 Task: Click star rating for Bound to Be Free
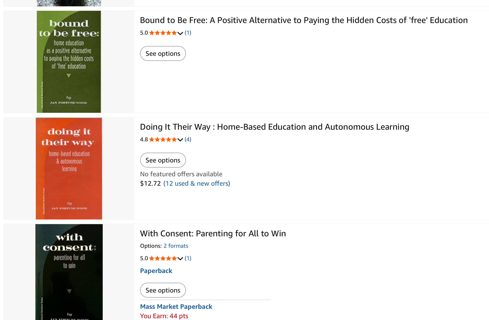(163, 33)
